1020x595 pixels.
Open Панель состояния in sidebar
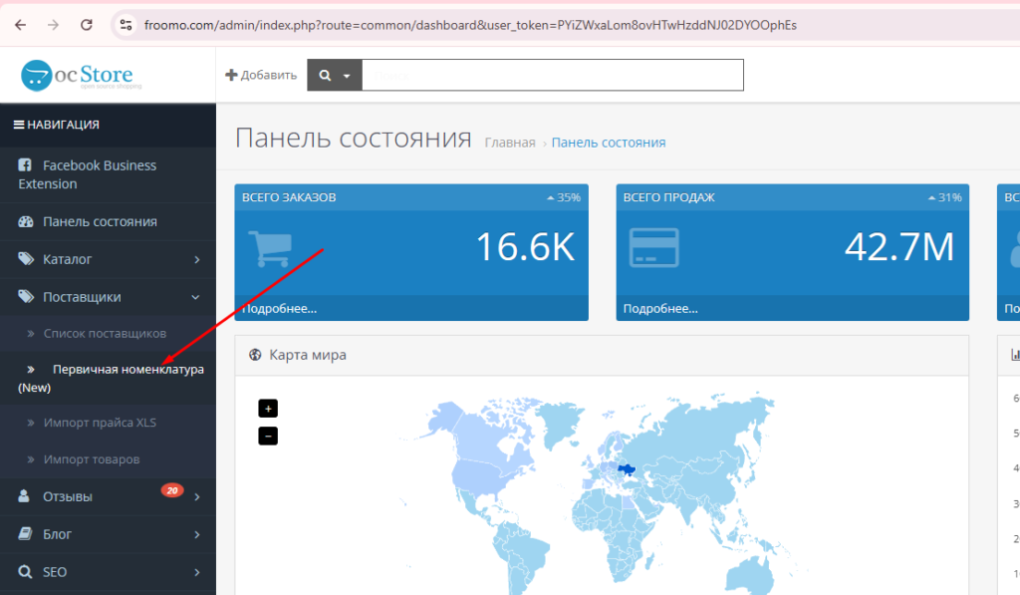[x=100, y=221]
